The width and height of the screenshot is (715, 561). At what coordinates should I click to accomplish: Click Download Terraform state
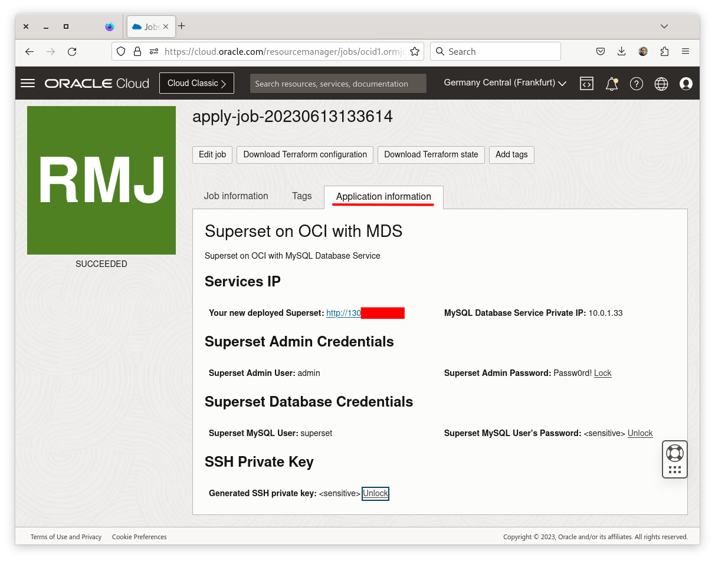(431, 154)
